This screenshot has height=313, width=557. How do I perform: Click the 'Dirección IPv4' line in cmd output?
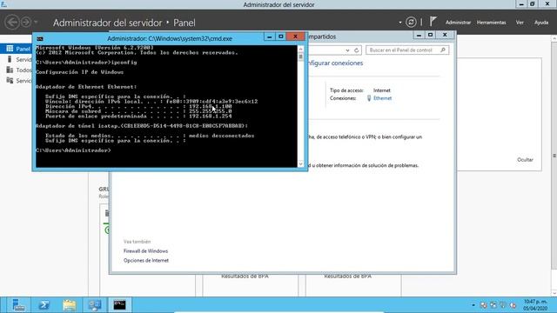click(138, 106)
